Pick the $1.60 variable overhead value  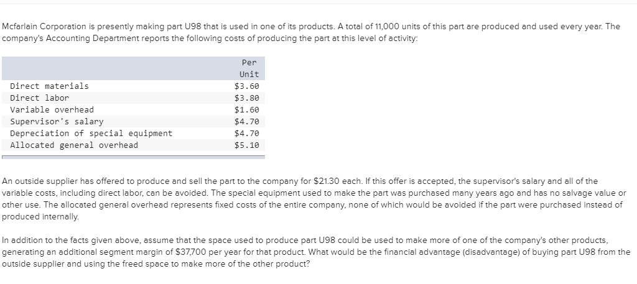point(246,109)
